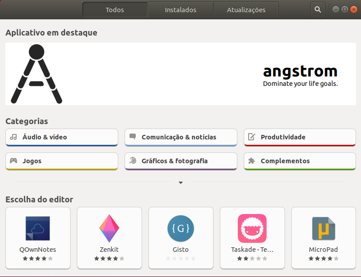
Task: Maximize the software window
Action: 345,9
